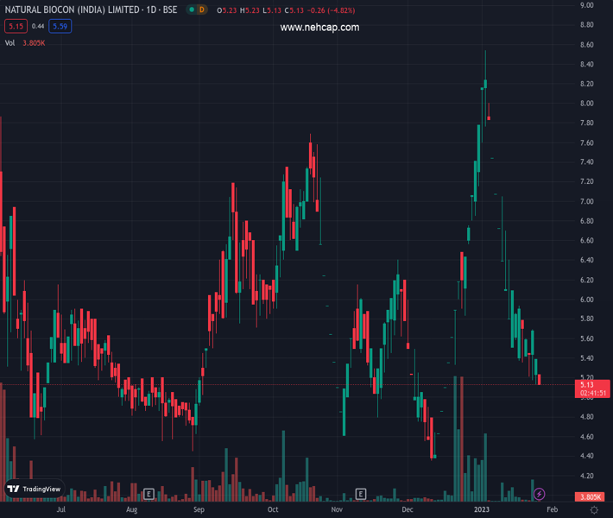Open chart settings gear icon
Viewport: 613px width, 518px height.
click(594, 510)
